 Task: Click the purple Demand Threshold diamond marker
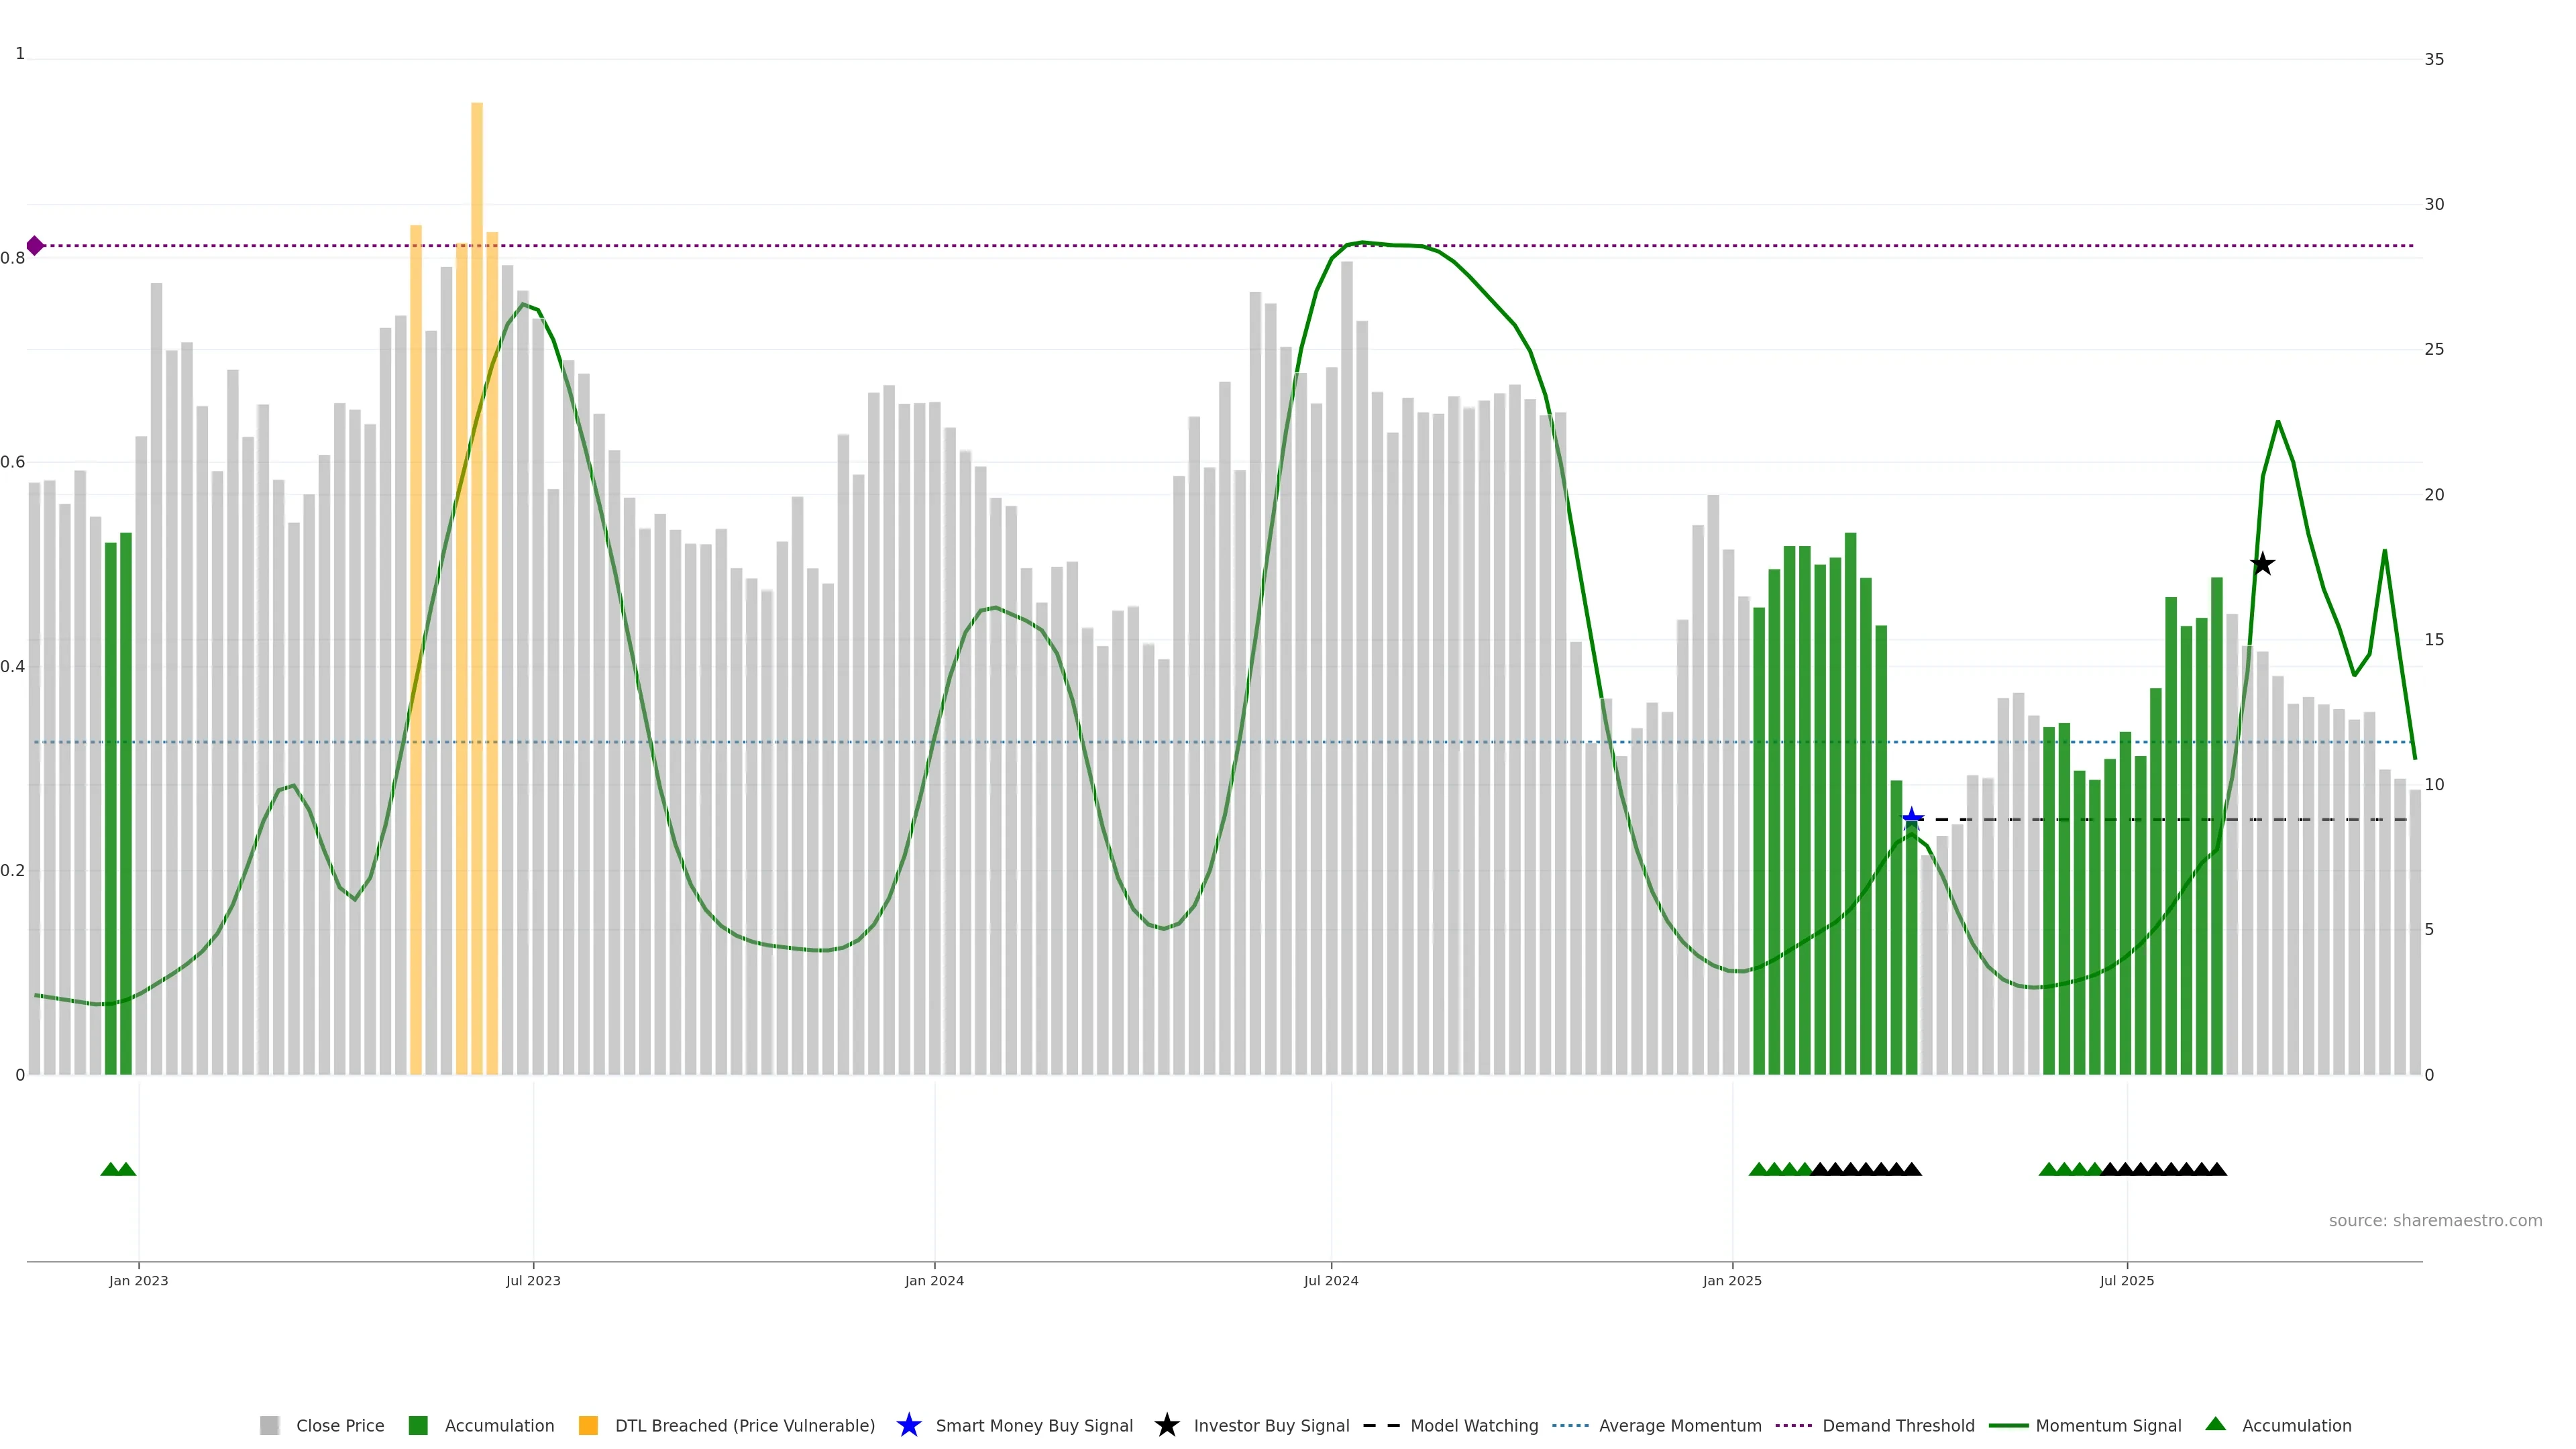coord(35,245)
